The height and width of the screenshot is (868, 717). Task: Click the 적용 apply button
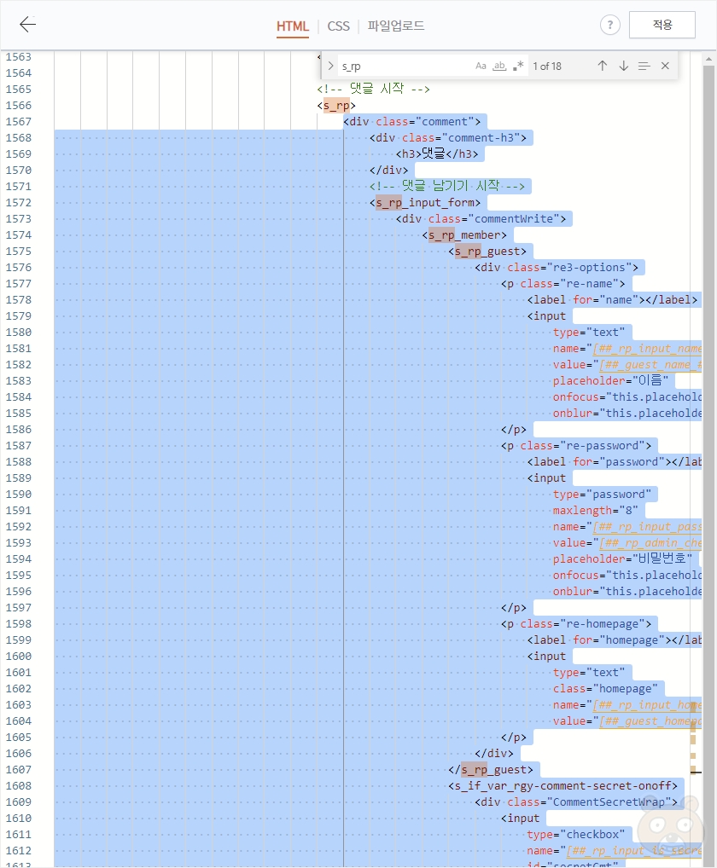[x=662, y=25]
